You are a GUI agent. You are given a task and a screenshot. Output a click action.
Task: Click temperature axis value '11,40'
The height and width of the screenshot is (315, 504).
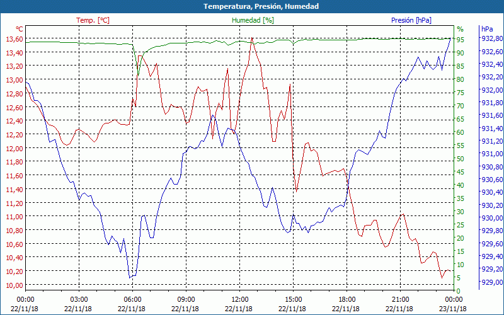pyautogui.click(x=14, y=190)
